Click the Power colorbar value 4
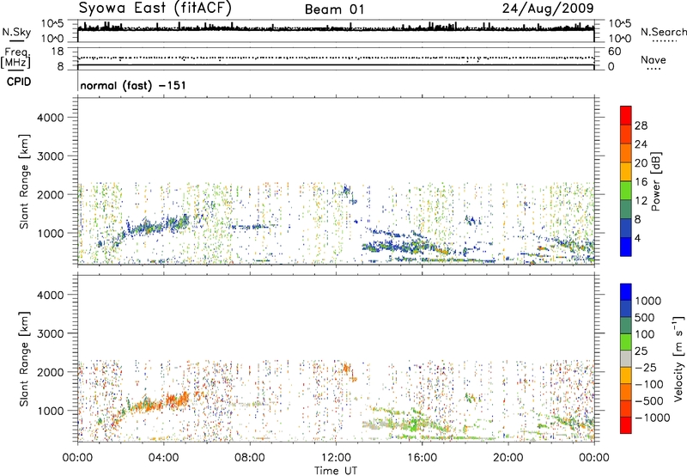 (637, 238)
